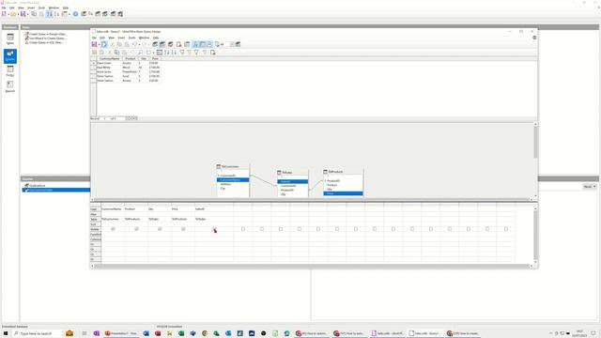
Task: Click CustomerName column header in results table
Action: click(x=109, y=58)
